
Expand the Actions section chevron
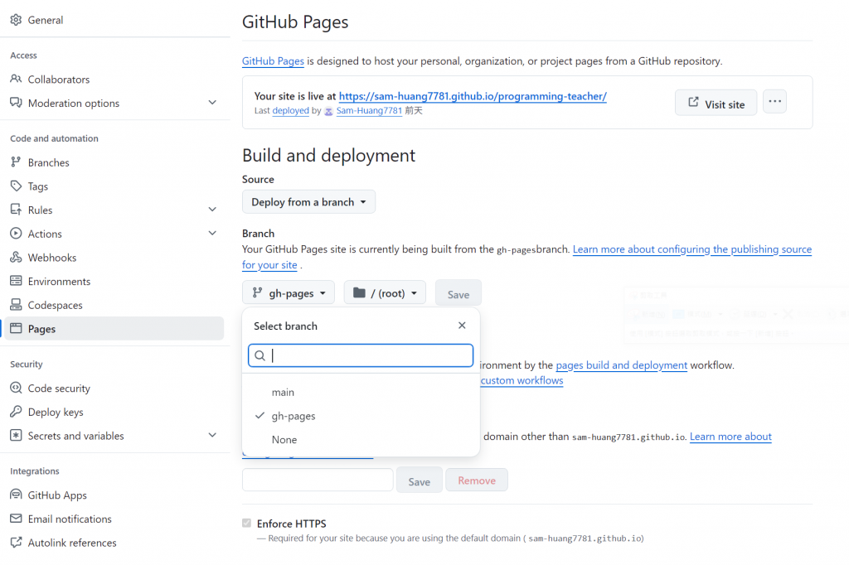[x=212, y=233]
